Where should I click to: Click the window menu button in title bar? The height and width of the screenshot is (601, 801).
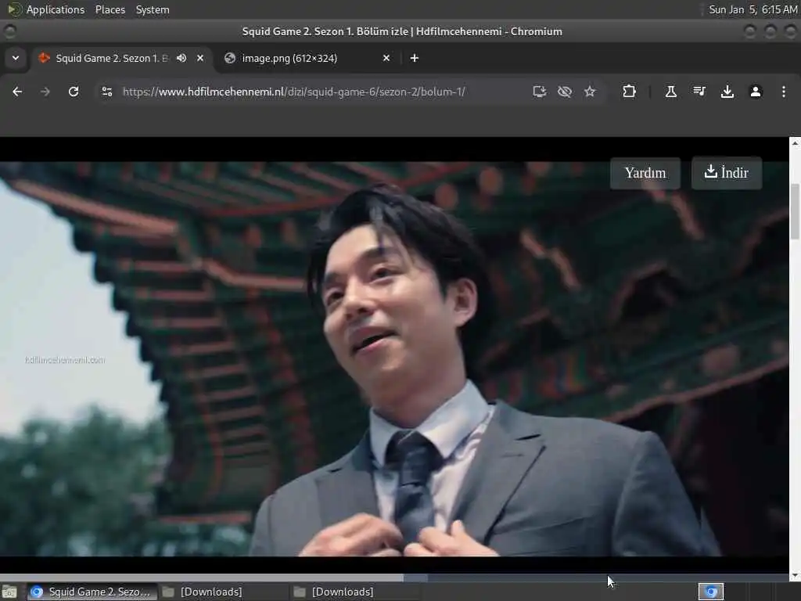[x=9, y=31]
